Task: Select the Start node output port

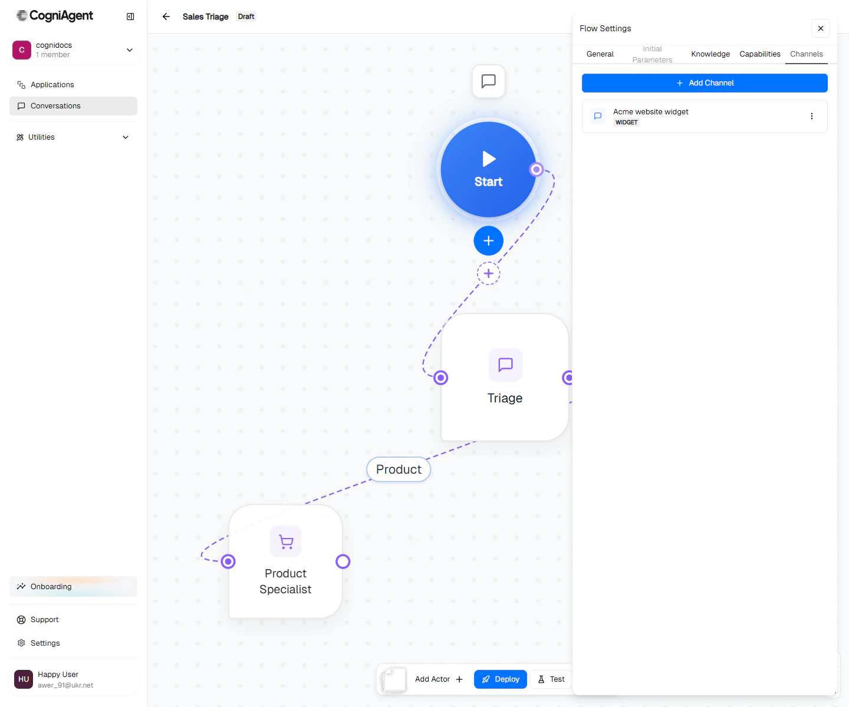Action: (x=537, y=170)
